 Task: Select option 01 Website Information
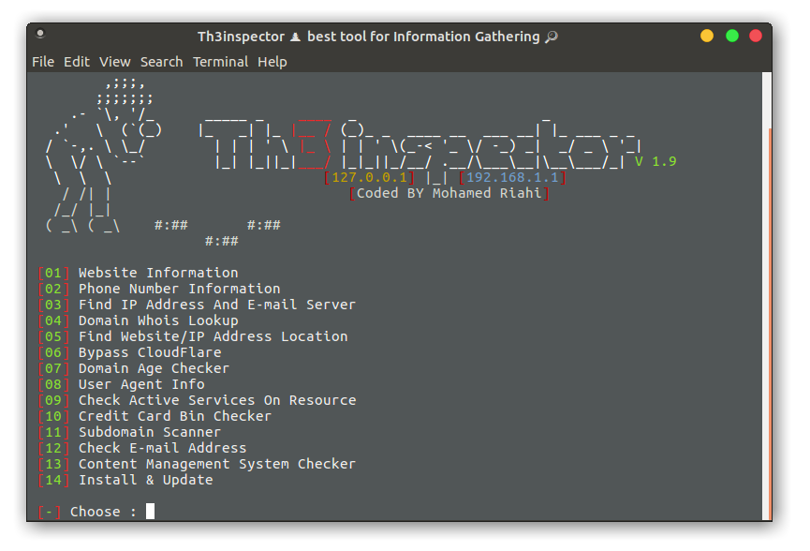[x=140, y=273]
